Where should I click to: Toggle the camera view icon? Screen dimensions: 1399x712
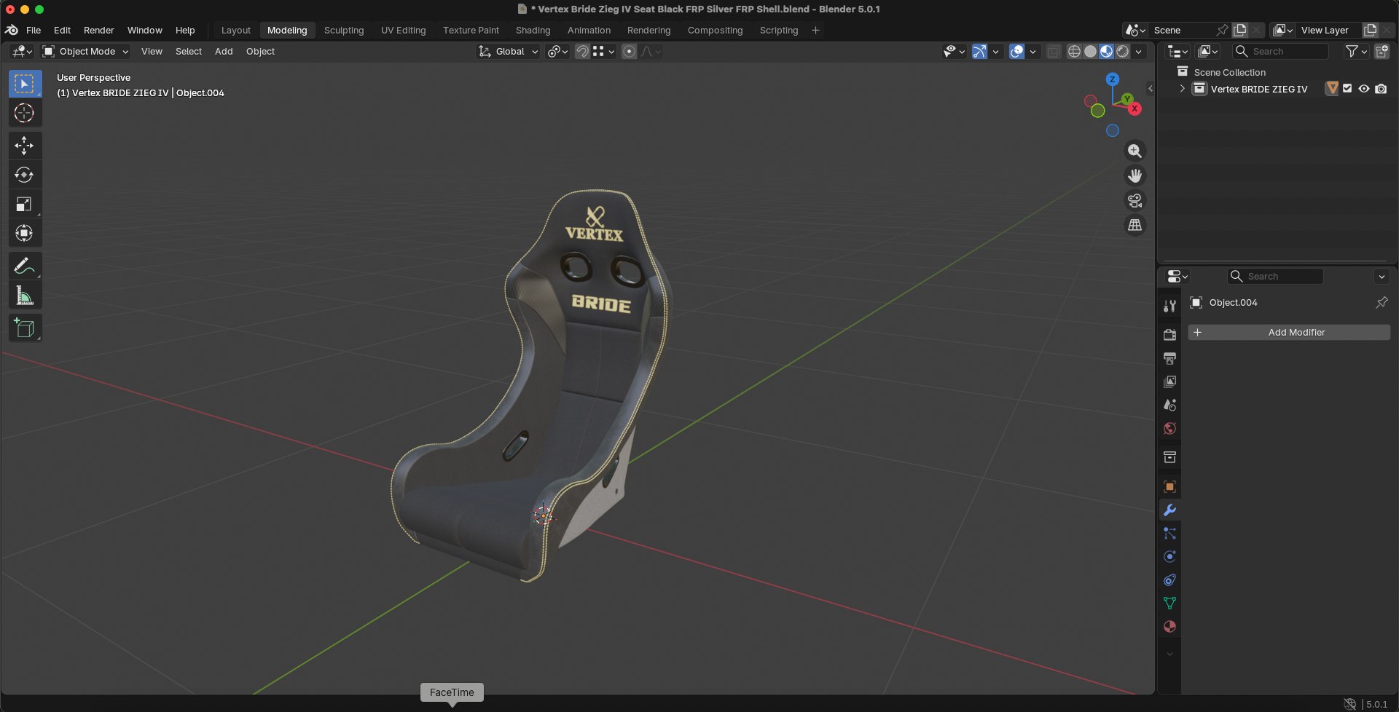coord(1135,200)
